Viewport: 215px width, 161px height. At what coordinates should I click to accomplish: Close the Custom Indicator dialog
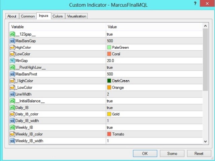(207, 4)
